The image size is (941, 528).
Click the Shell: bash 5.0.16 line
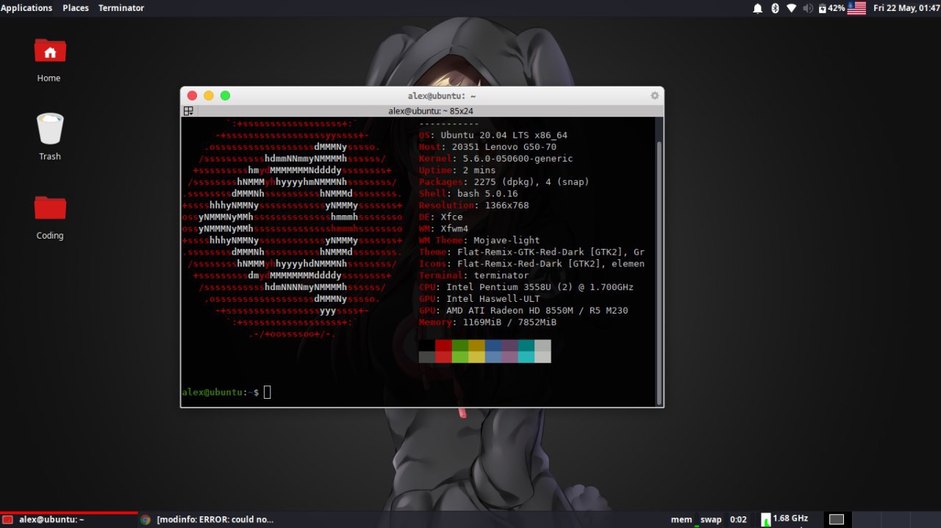[468, 193]
